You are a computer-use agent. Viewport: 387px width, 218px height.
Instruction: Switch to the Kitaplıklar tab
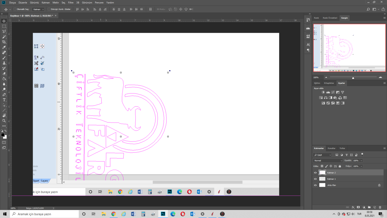[329, 83]
